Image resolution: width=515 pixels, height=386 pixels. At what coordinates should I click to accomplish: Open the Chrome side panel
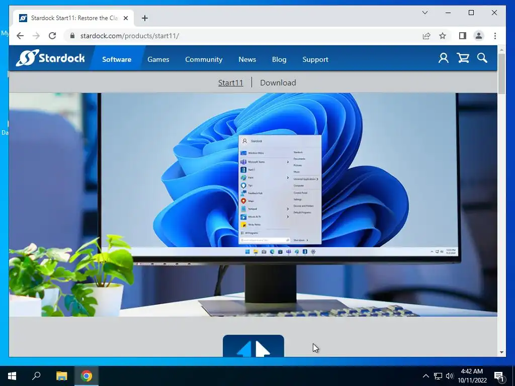(463, 36)
